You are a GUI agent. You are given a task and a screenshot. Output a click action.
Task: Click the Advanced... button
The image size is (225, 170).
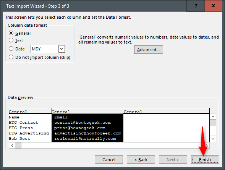click(149, 50)
